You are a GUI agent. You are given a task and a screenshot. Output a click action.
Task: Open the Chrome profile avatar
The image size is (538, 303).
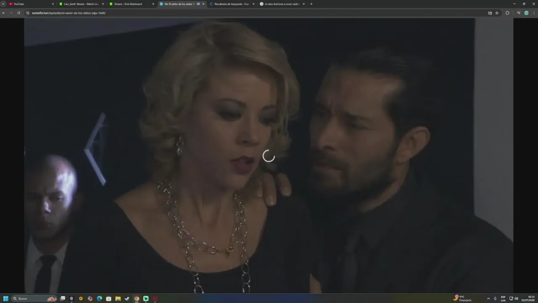click(x=526, y=13)
